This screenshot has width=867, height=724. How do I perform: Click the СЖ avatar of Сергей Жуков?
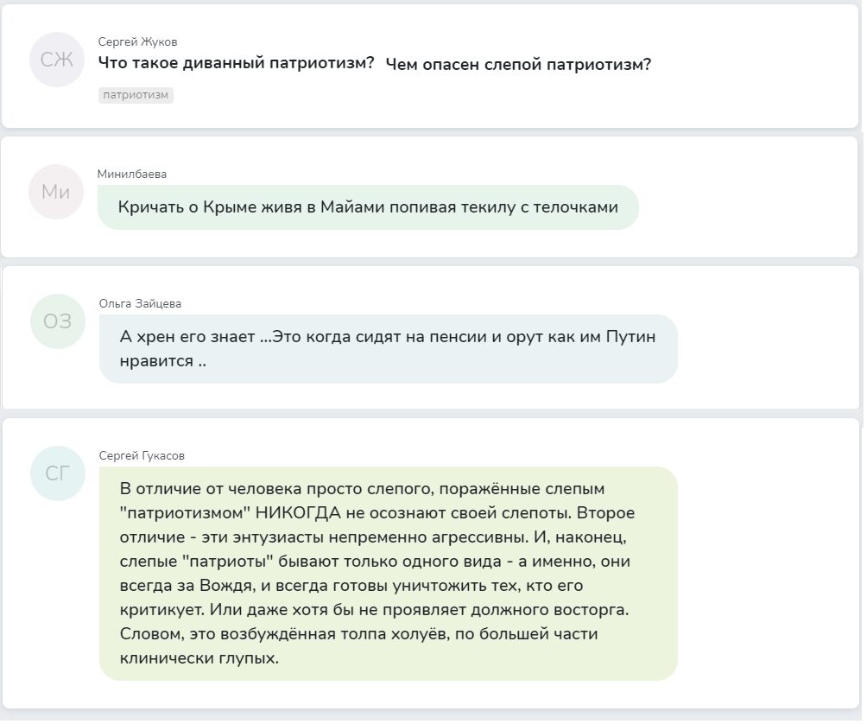pos(57,60)
